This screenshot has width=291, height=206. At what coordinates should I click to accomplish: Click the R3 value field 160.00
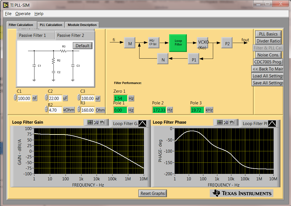click(x=88, y=110)
